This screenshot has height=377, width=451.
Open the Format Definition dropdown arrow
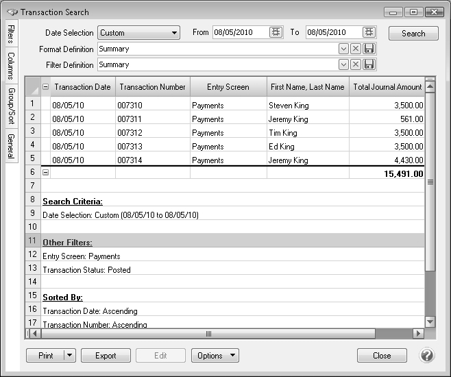tap(343, 49)
